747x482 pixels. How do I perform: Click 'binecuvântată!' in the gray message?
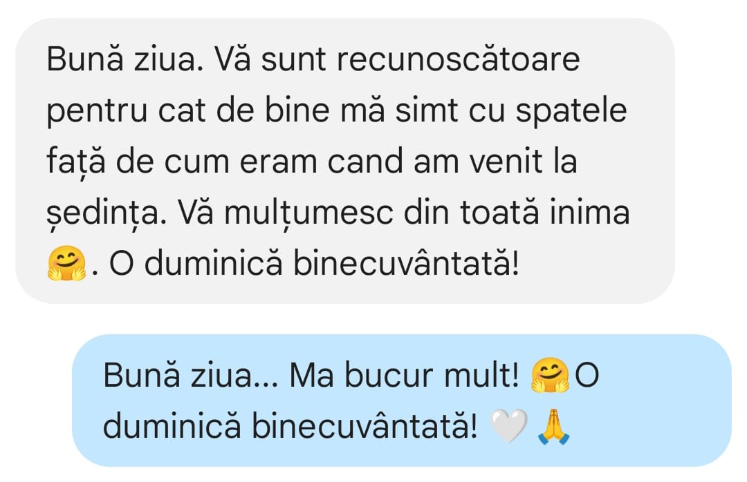coord(405,263)
